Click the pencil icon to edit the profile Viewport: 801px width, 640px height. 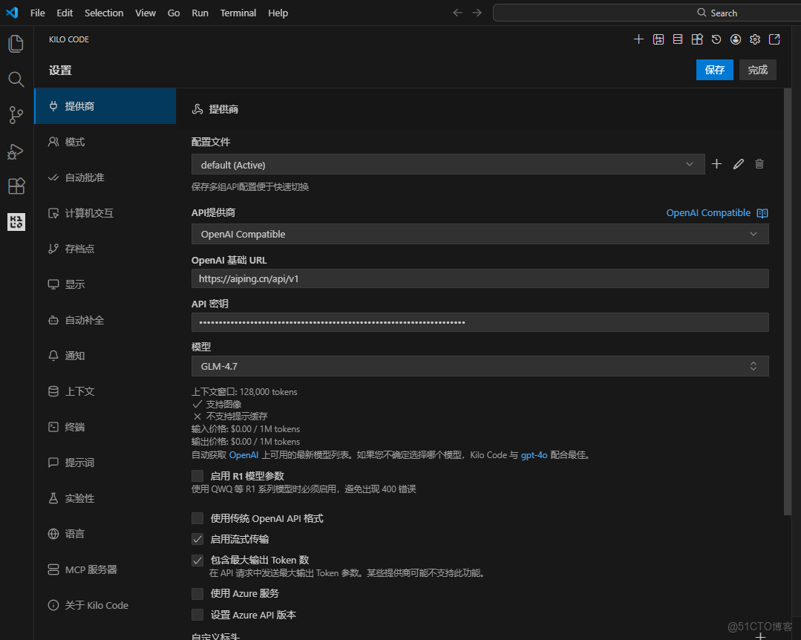pos(738,163)
